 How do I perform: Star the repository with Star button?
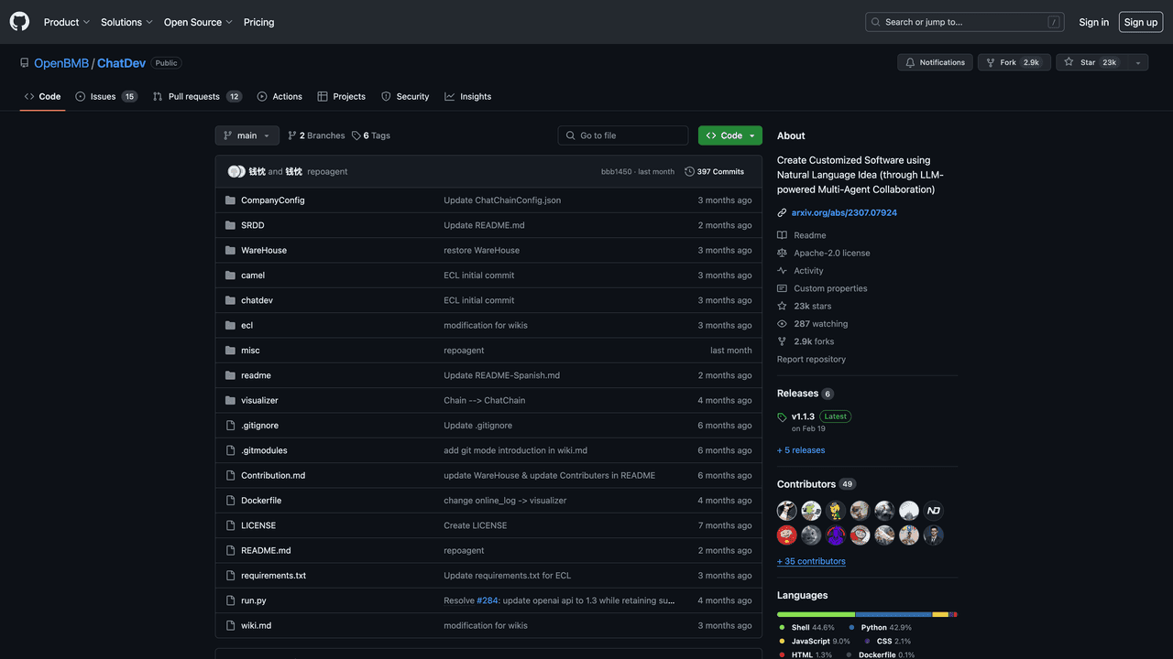(x=1091, y=62)
